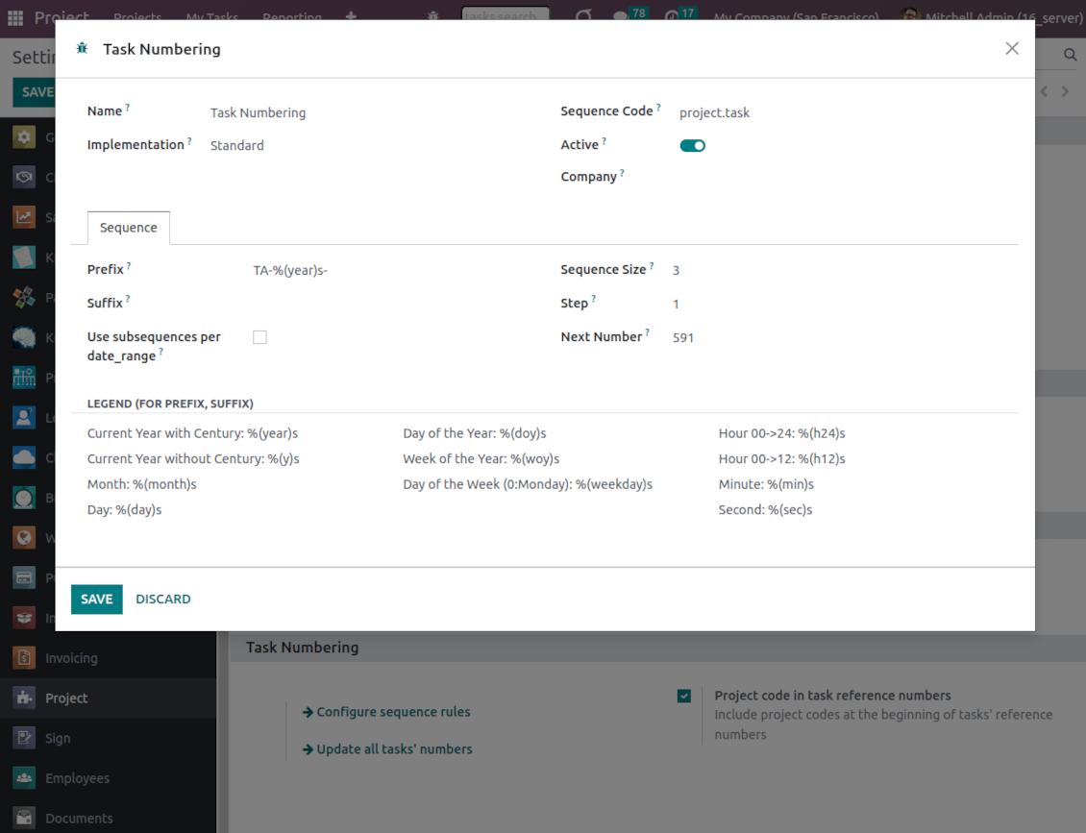
Task: Click help mark next to Prefix label
Action: tap(129, 266)
